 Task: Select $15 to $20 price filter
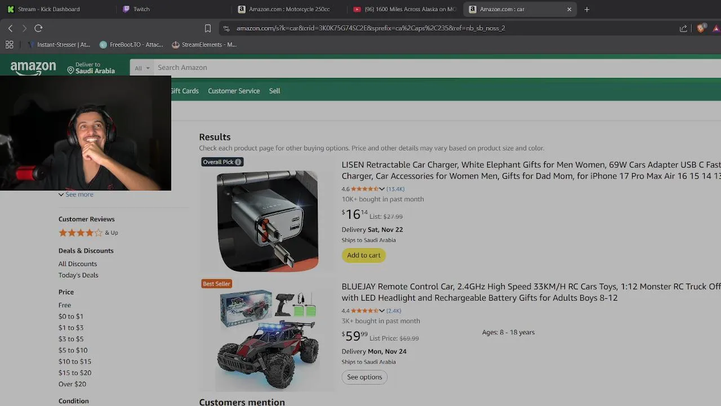click(x=75, y=373)
